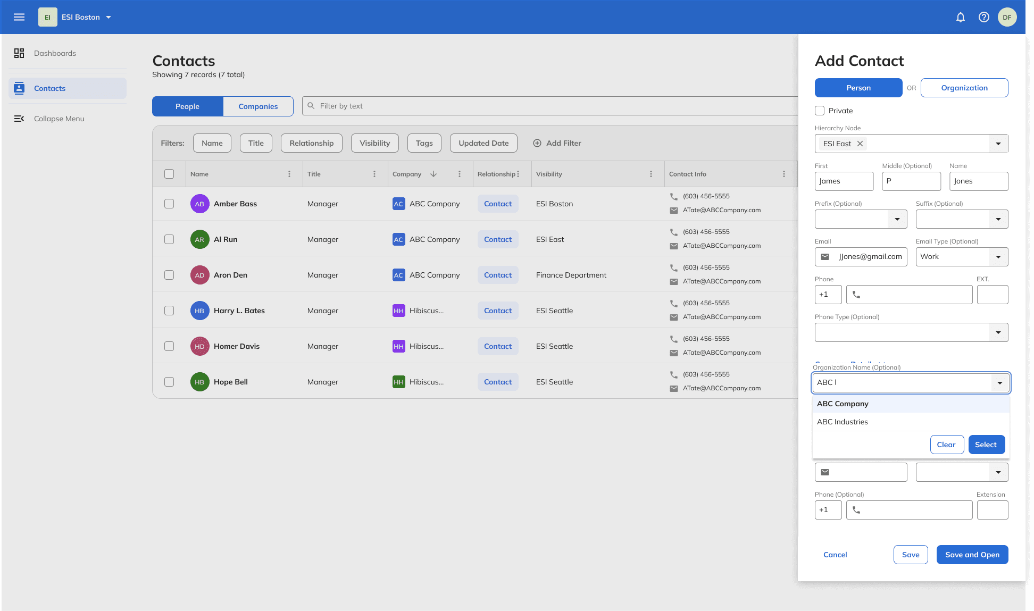Expand the ESI Boston organization switcher
Screen dimensions: 1034x611
point(109,17)
